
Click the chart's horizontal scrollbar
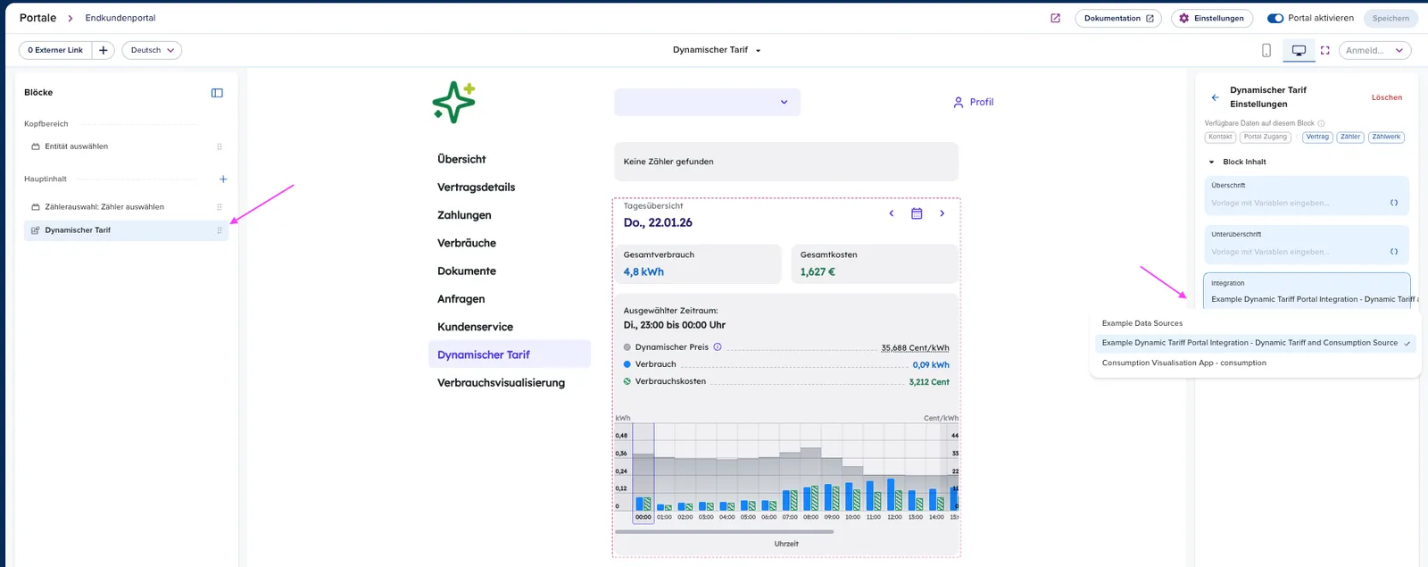point(724,531)
